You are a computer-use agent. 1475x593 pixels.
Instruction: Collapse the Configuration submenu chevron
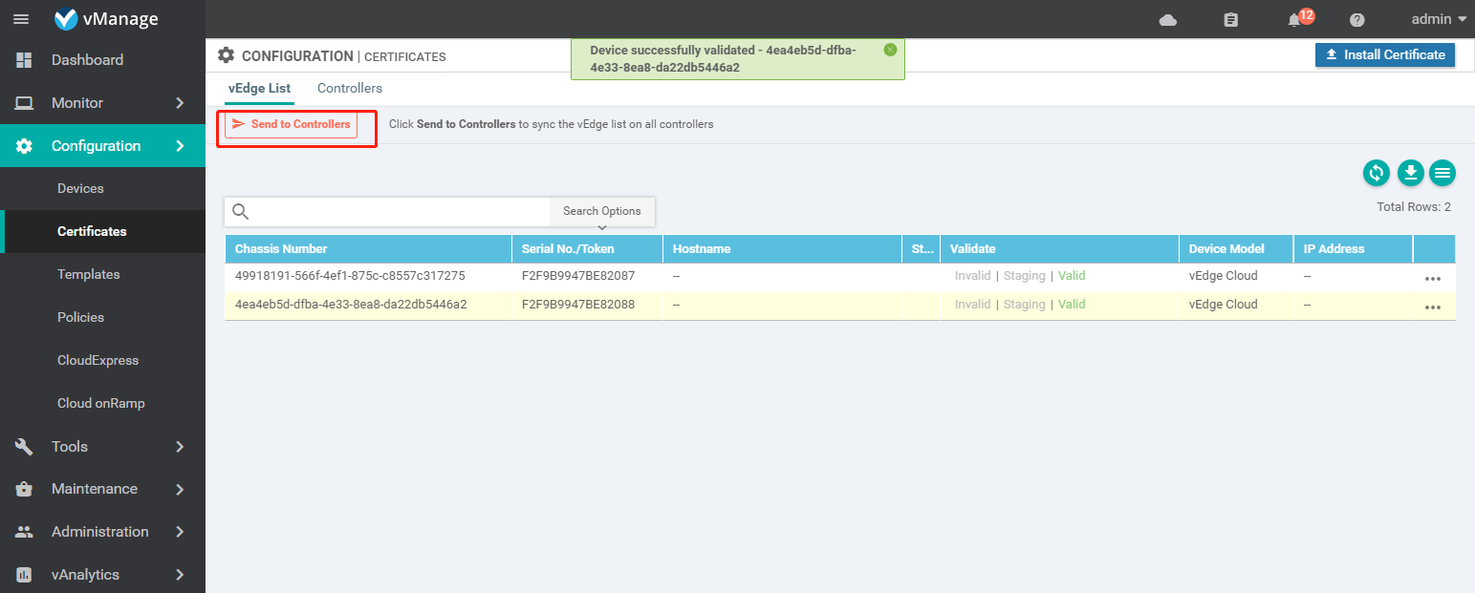pyautogui.click(x=180, y=146)
